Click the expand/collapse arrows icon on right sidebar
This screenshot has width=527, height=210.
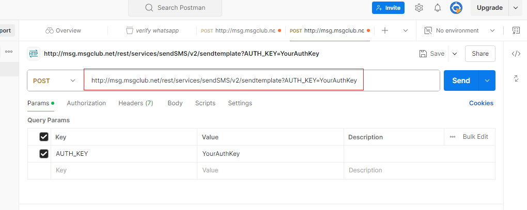pos(516,78)
